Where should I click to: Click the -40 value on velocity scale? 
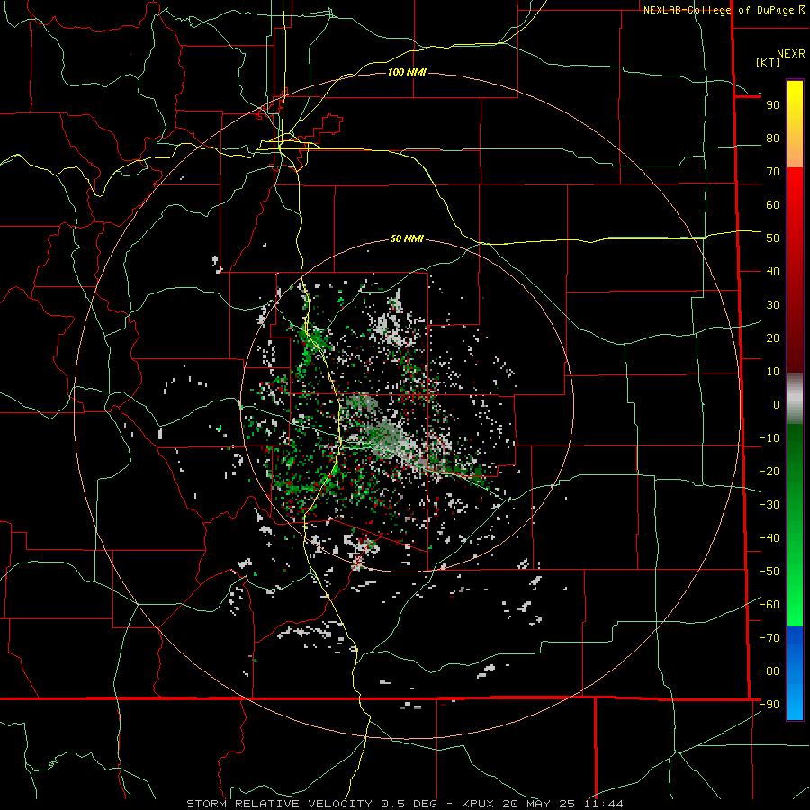[769, 538]
